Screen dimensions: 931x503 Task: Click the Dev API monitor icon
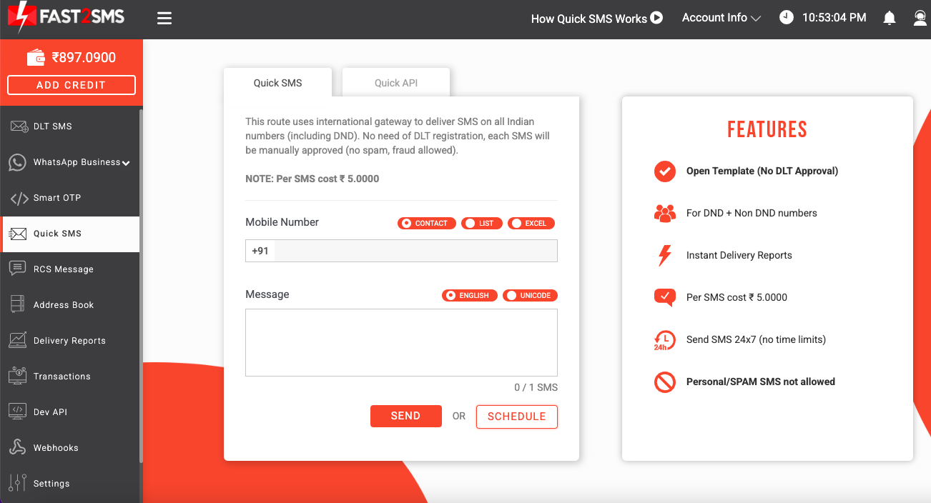coord(18,412)
